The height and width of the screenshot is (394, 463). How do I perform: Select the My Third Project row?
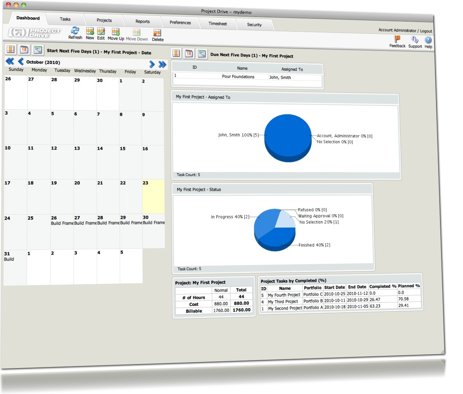point(283,302)
